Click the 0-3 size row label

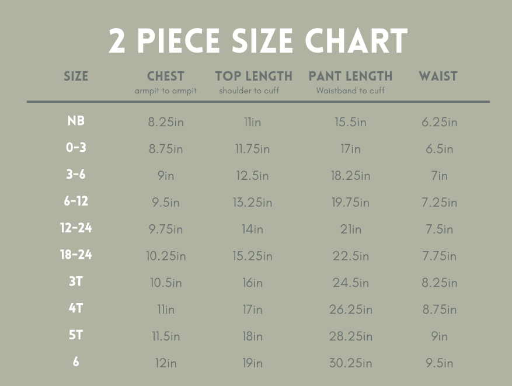76,148
